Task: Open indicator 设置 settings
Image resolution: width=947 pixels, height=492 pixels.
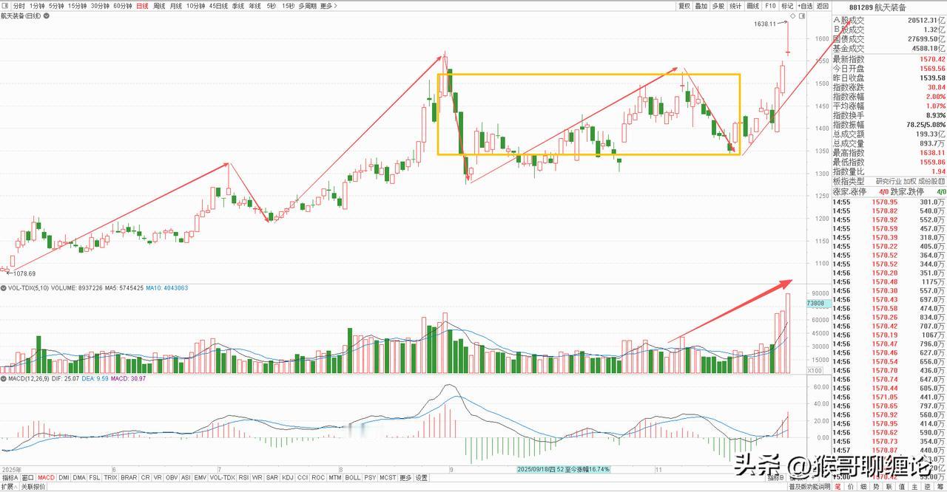Action: point(421,478)
